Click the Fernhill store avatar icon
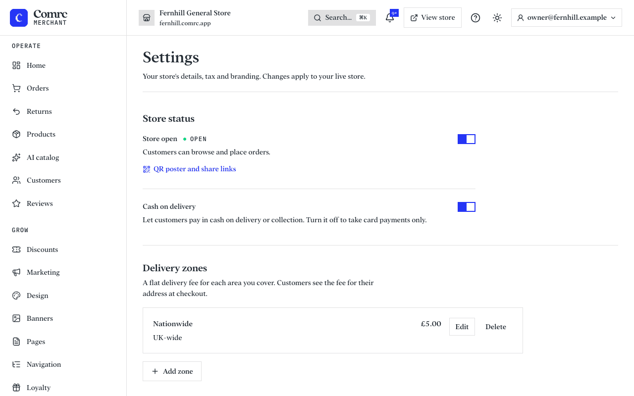 click(147, 18)
